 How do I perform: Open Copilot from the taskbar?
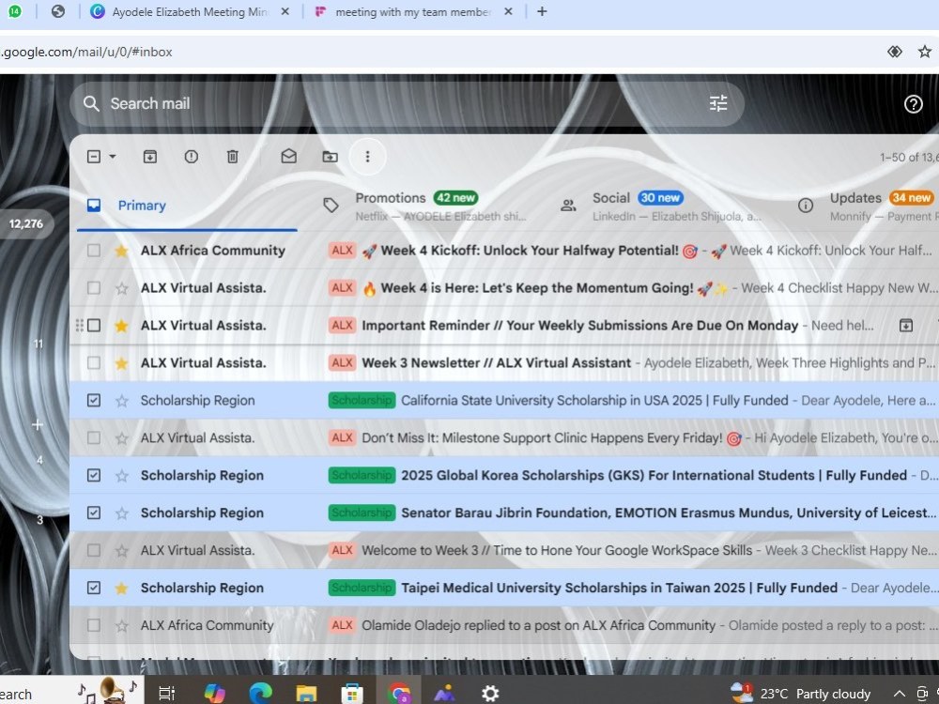pos(214,694)
